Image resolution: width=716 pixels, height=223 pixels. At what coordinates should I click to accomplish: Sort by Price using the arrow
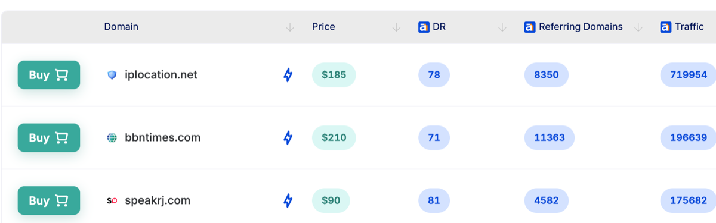pos(396,27)
